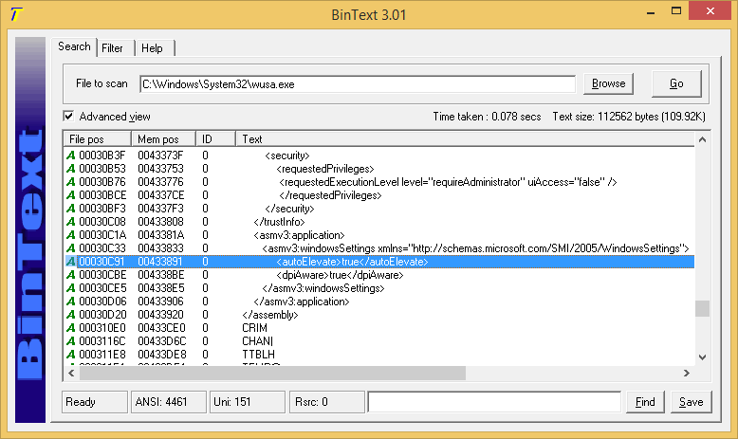
Task: Click the BinText app icon in title bar
Action: tap(16, 14)
